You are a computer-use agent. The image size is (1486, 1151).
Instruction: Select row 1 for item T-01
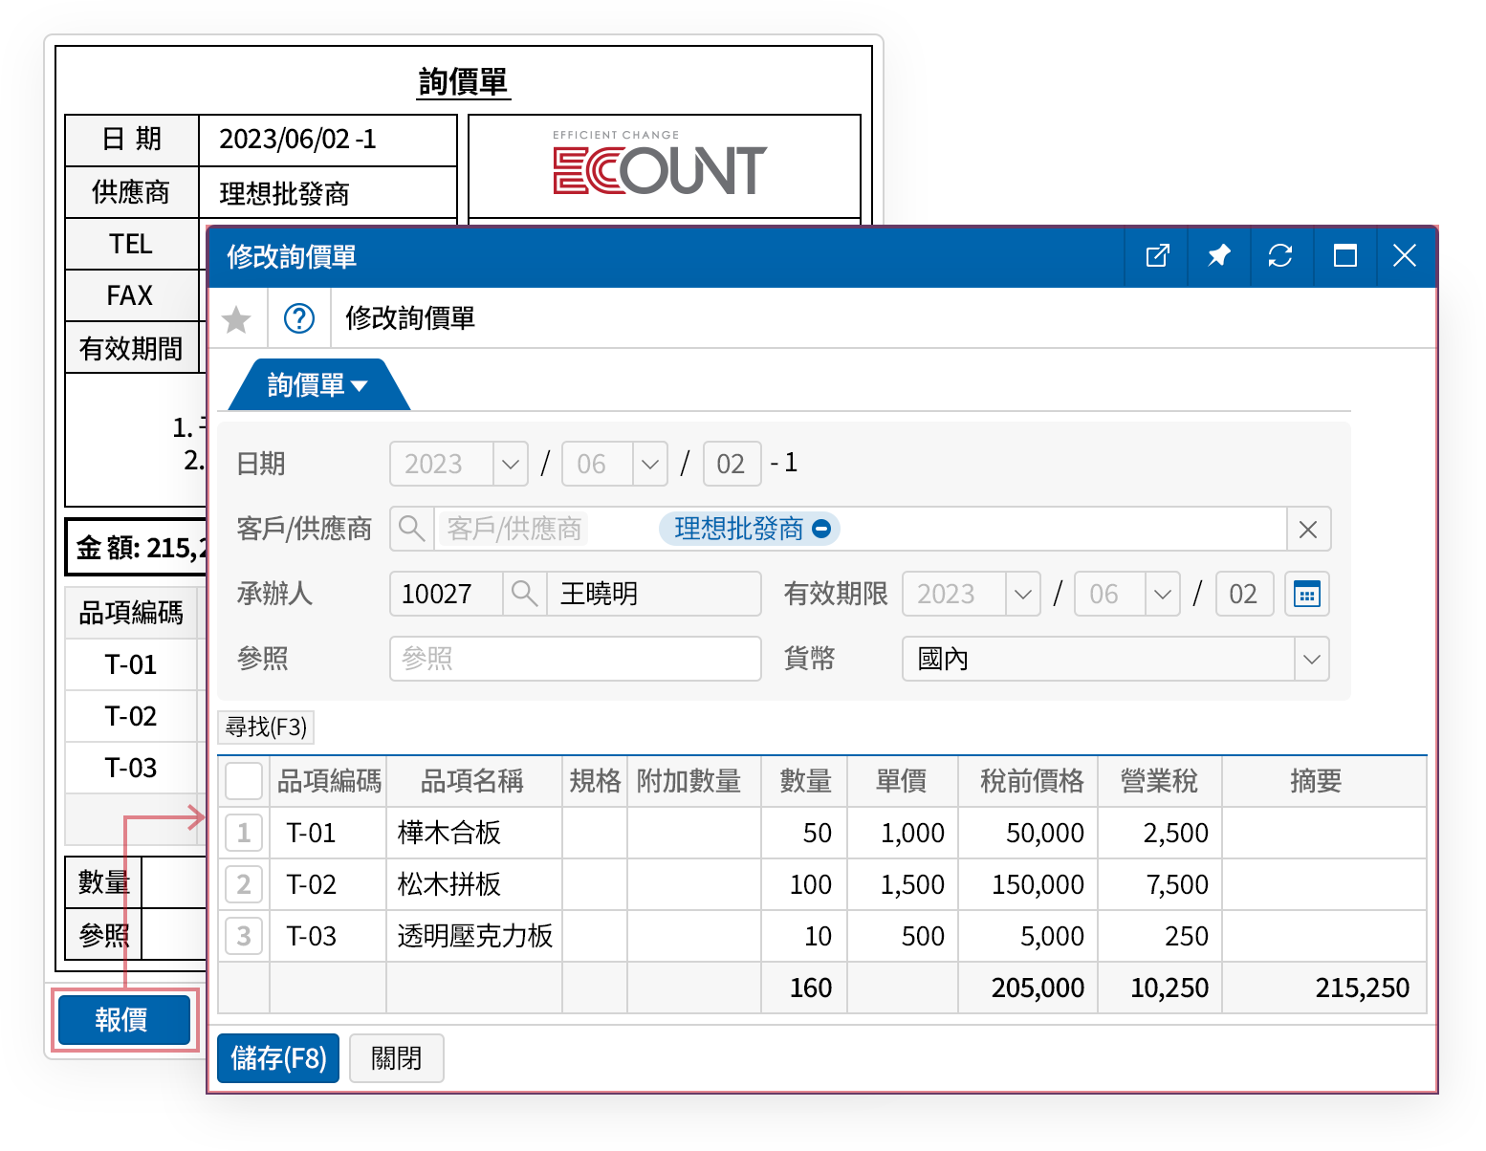point(244,833)
